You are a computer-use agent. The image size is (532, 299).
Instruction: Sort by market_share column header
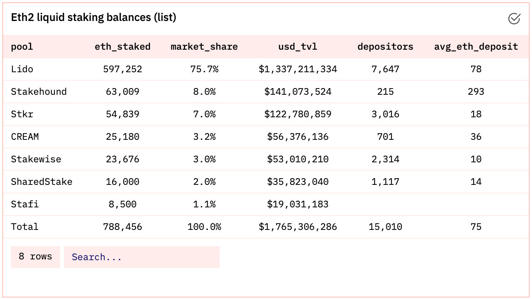tap(204, 47)
